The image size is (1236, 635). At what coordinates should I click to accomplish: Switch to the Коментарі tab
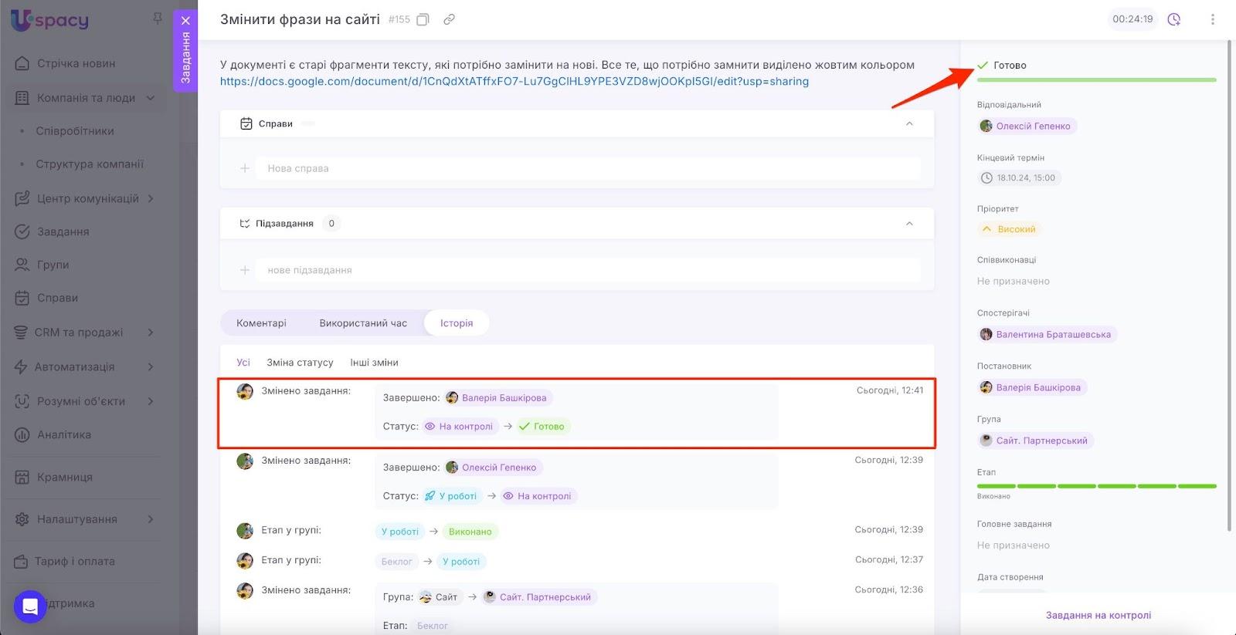pyautogui.click(x=261, y=323)
